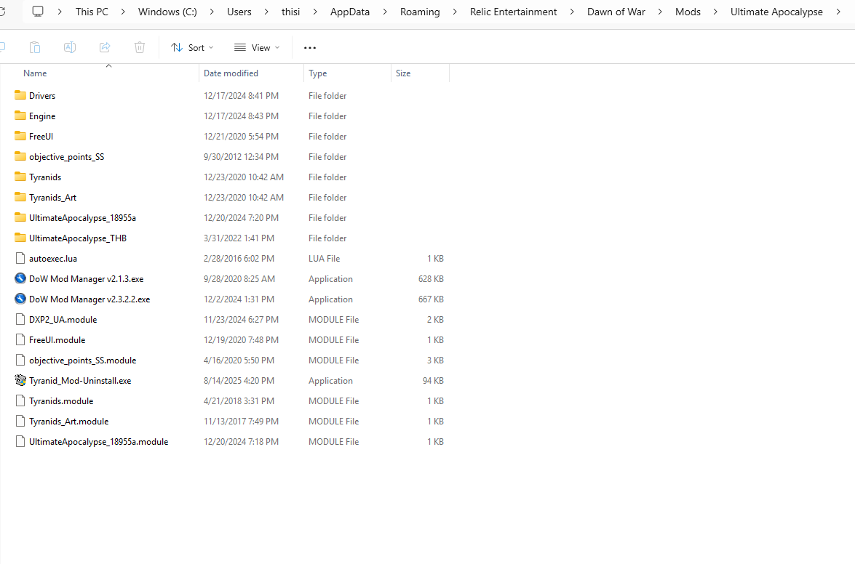The image size is (855, 564).
Task: Expand the chevron after Users
Action: click(x=266, y=12)
